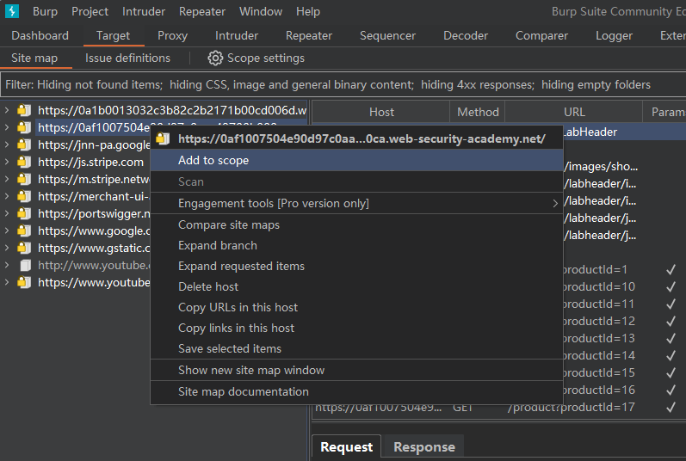686x461 pixels.
Task: Click the Burp Suite lightning logo icon
Action: pyautogui.click(x=12, y=11)
